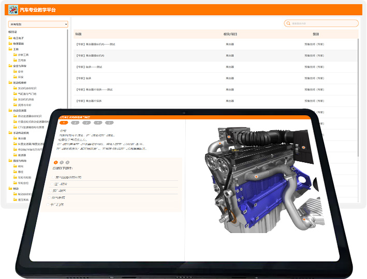
Task: Collapse the 悬挂与转向 folder in the tree
Action: click(x=10, y=161)
